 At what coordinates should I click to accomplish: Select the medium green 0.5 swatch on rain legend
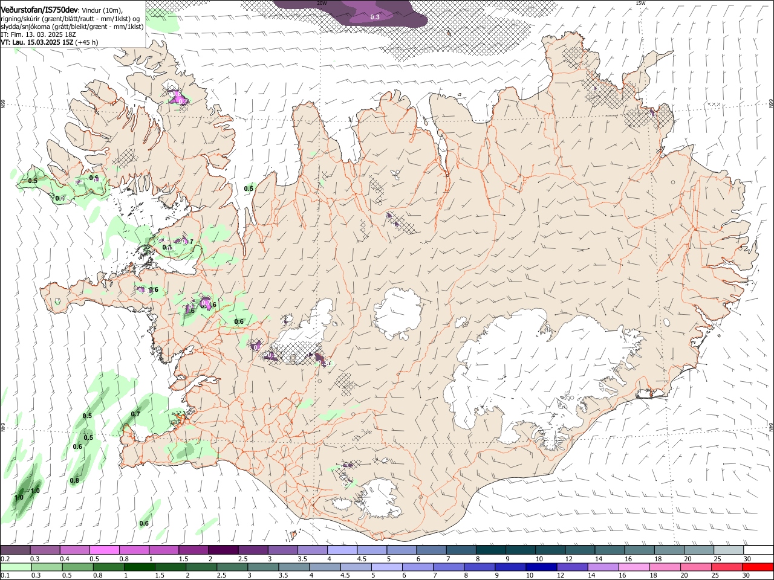point(77,567)
